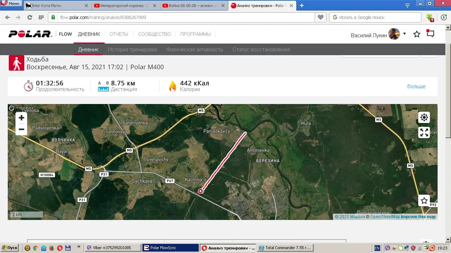Launch Opera from quick launch
The width and height of the screenshot is (451, 253).
pyautogui.click(x=60, y=248)
